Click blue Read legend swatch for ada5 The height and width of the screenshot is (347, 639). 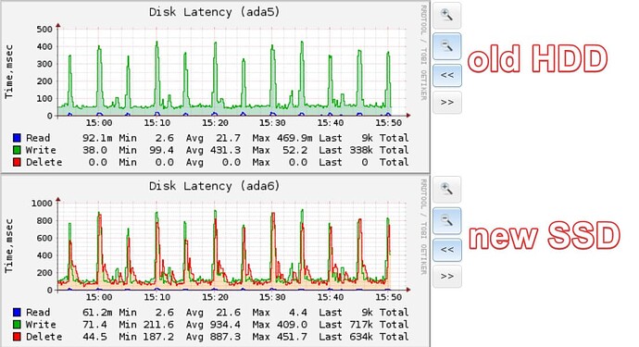pyautogui.click(x=17, y=138)
